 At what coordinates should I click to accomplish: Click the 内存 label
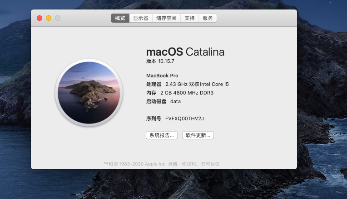[151, 93]
